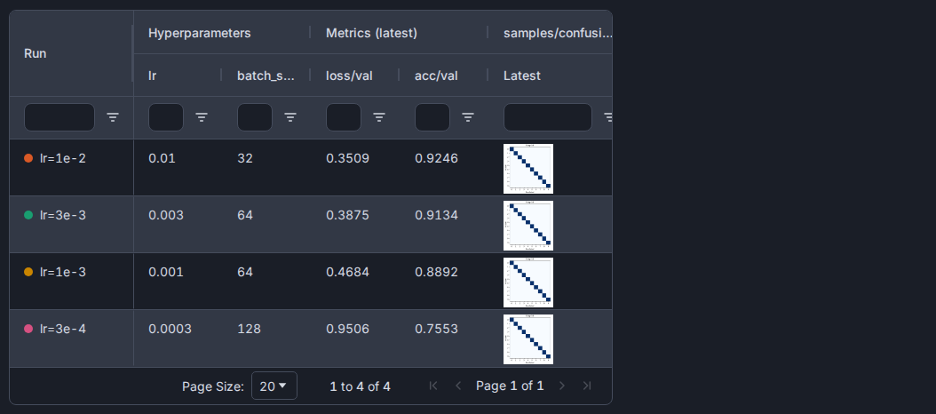Open confusion matrix thumbnail for lr=3e-3
This screenshot has width=936, height=414.
528,226
